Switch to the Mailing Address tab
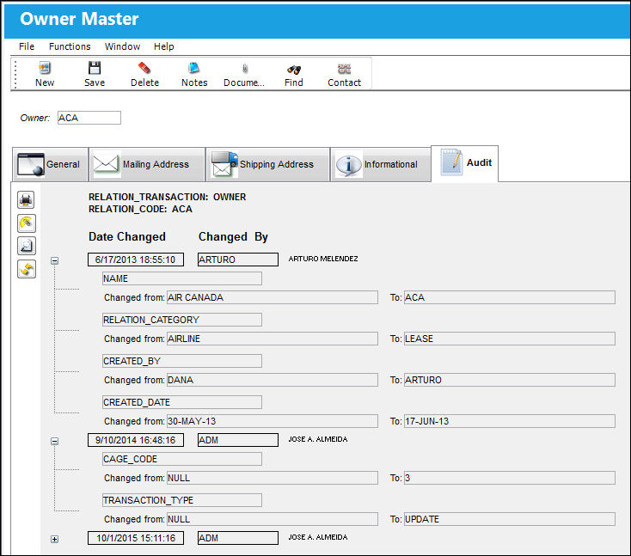The width and height of the screenshot is (631, 556). [147, 164]
